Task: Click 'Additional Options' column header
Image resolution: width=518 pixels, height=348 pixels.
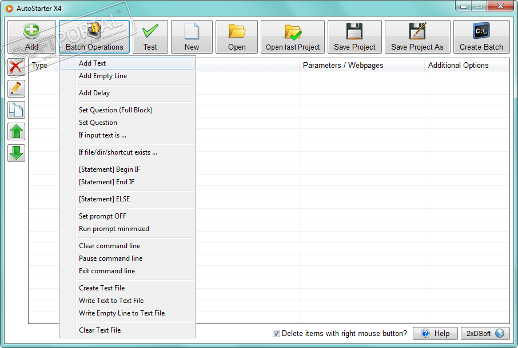Action: [467, 65]
